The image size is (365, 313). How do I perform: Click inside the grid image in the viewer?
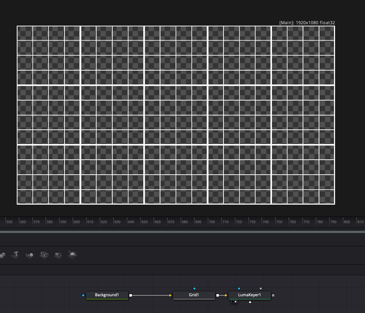[176, 115]
